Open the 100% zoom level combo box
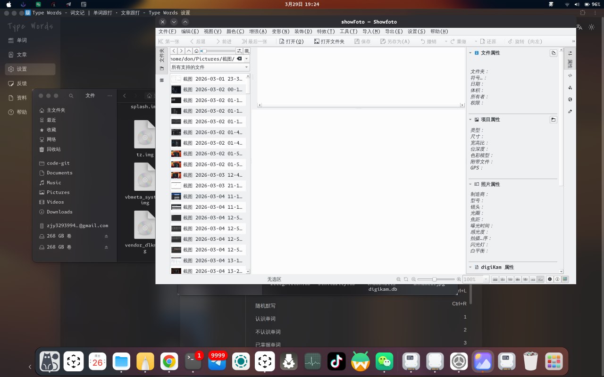Image resolution: width=604 pixels, height=377 pixels. [476, 279]
